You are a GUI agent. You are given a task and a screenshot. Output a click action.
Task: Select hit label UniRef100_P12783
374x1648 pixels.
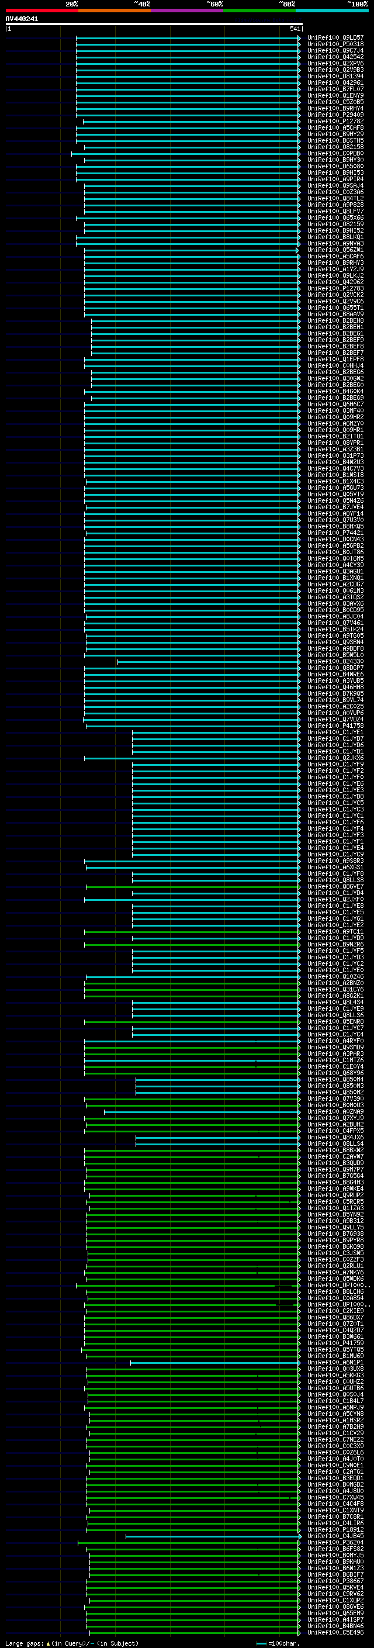click(x=335, y=289)
